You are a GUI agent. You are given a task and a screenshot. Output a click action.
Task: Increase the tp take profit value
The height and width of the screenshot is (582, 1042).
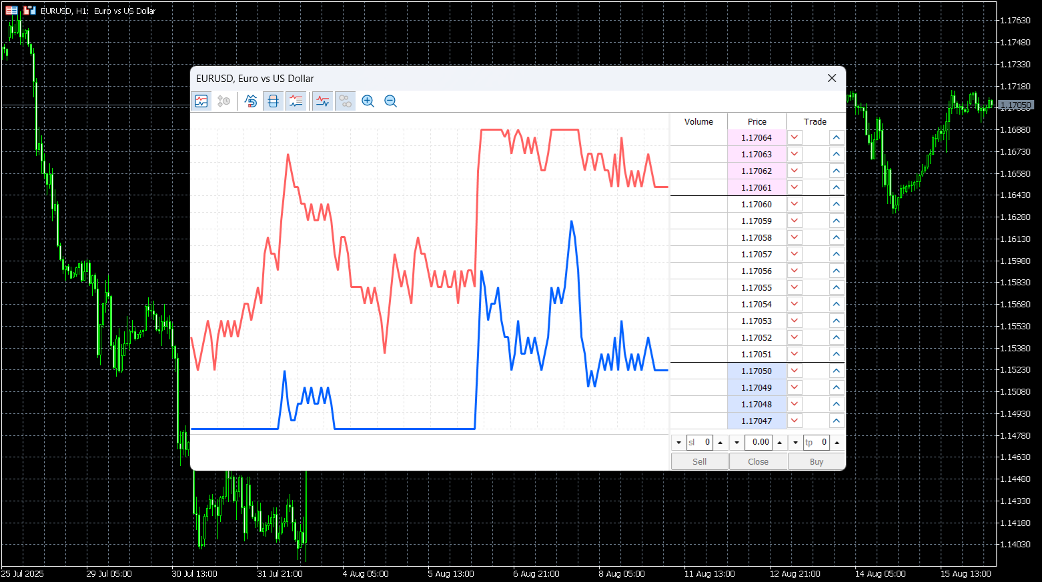[837, 443]
